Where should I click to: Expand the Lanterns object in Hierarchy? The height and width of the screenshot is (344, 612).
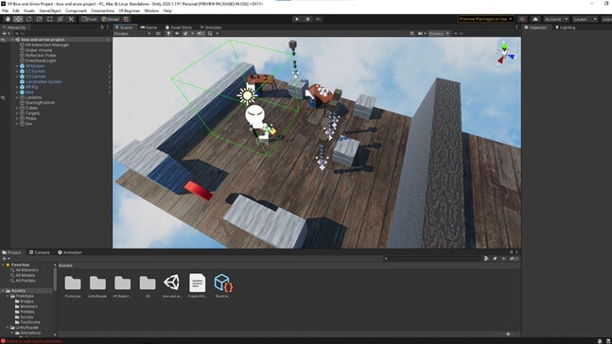click(x=17, y=97)
